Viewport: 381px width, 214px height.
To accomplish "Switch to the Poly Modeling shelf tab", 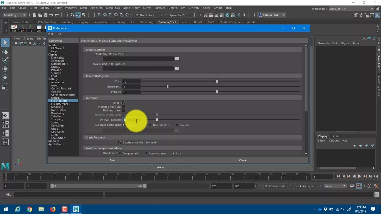I will tap(47, 22).
